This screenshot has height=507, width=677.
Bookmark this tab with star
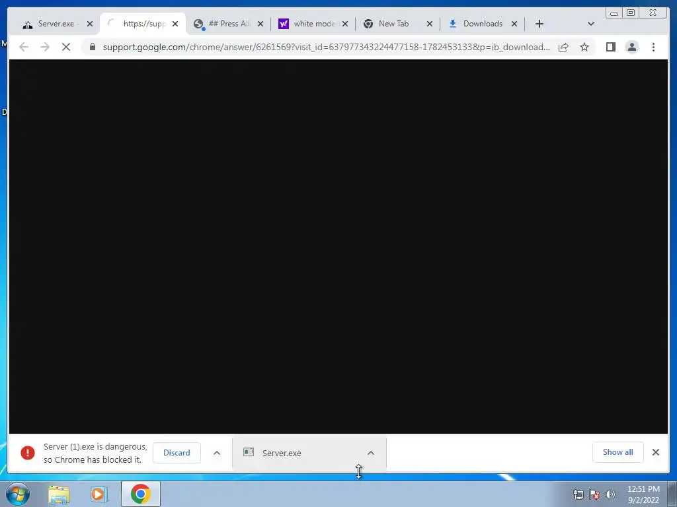[x=584, y=47]
